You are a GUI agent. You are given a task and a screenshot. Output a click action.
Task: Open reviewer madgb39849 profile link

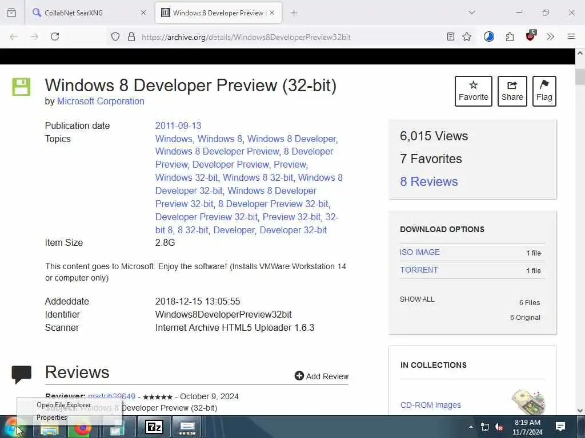click(111, 396)
